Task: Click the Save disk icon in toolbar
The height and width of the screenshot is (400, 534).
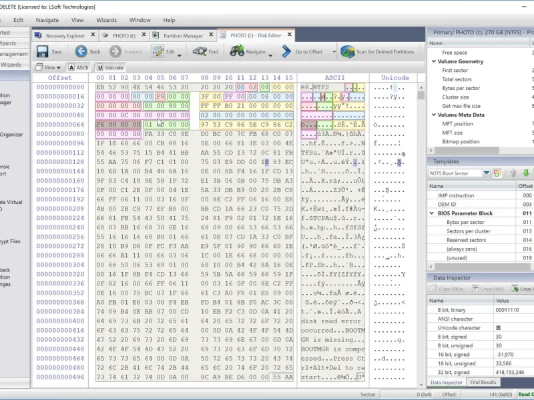Action: [x=42, y=51]
